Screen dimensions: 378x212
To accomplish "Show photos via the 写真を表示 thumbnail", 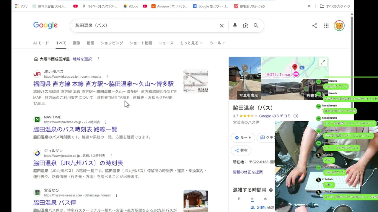I will click(245, 78).
